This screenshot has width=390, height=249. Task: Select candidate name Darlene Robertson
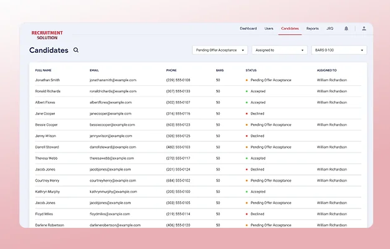point(49,225)
